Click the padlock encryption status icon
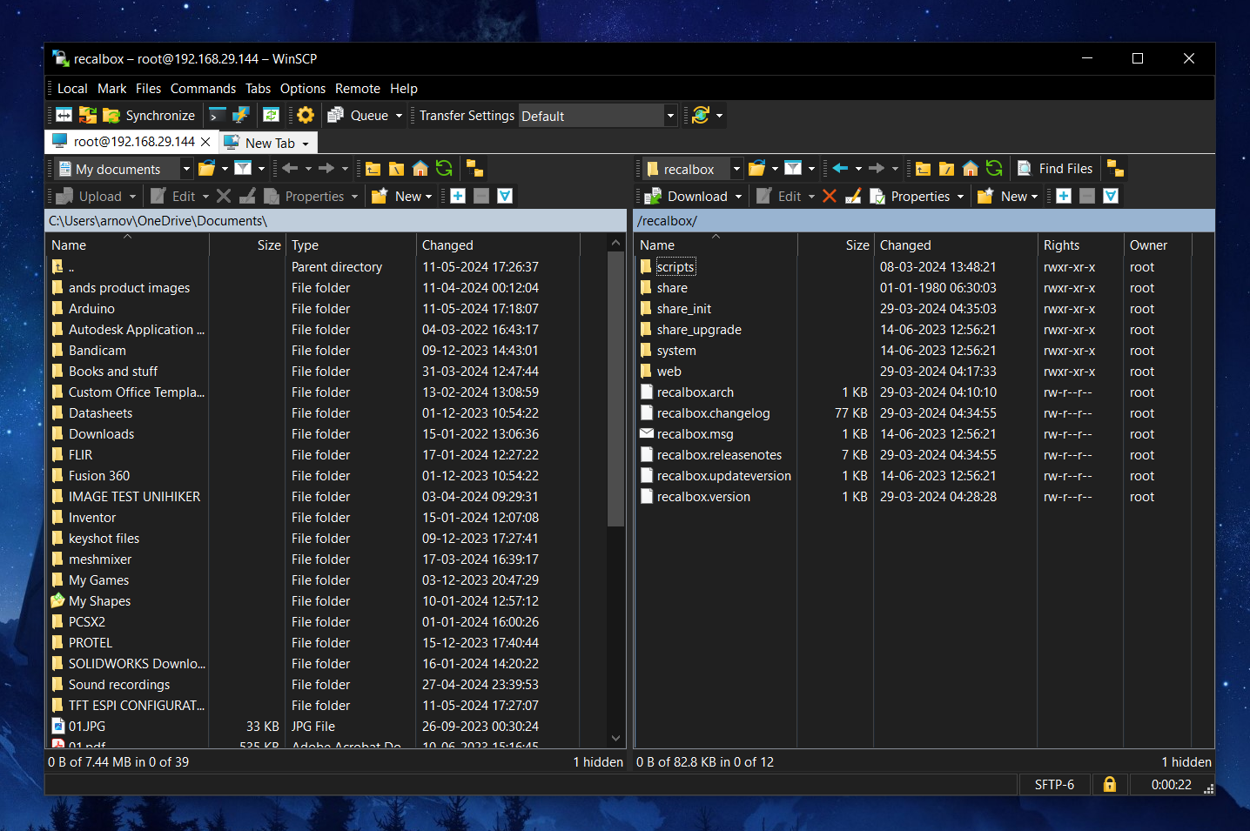1250x831 pixels. click(1110, 784)
